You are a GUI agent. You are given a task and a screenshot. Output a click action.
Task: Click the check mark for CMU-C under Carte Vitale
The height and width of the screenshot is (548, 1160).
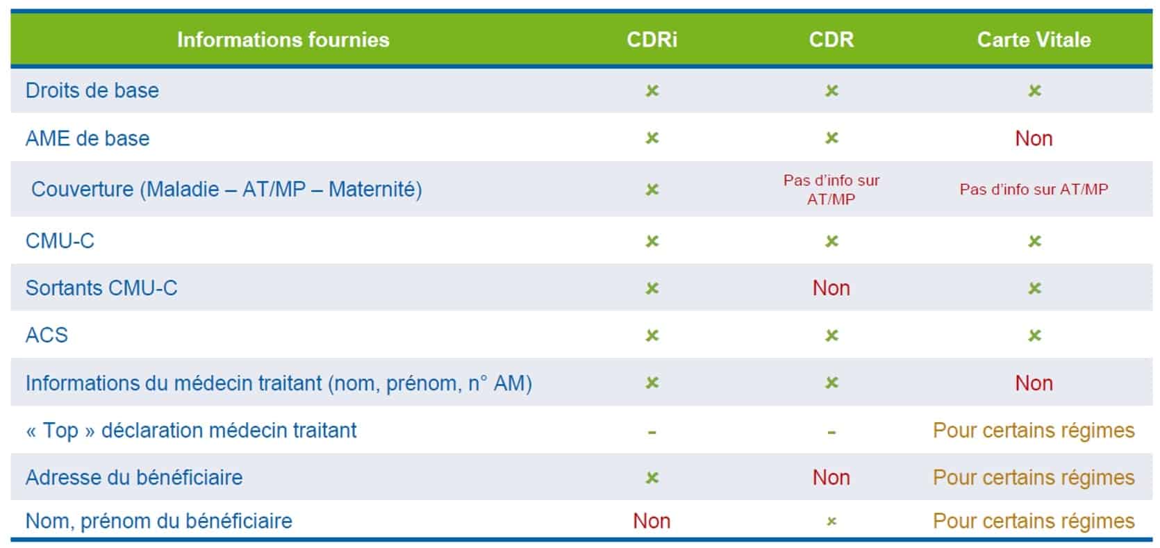point(1034,241)
